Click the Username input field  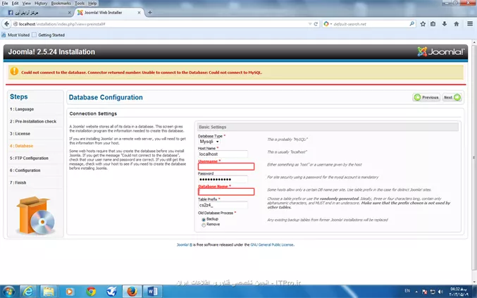tap(226, 166)
